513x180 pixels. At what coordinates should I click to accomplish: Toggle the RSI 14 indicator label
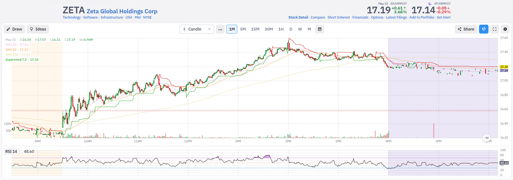tap(11, 151)
